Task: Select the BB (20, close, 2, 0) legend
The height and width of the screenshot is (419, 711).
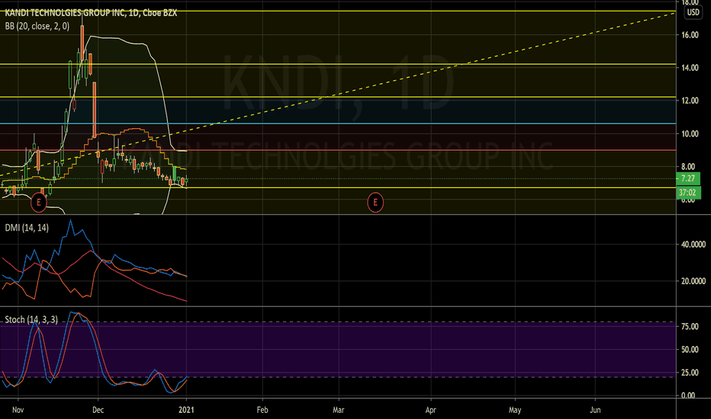Action: [x=37, y=26]
